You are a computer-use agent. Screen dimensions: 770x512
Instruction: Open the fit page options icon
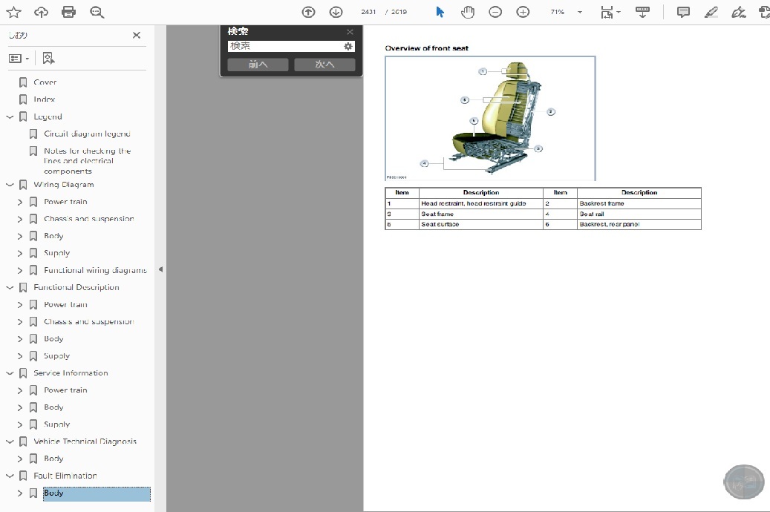coord(610,12)
